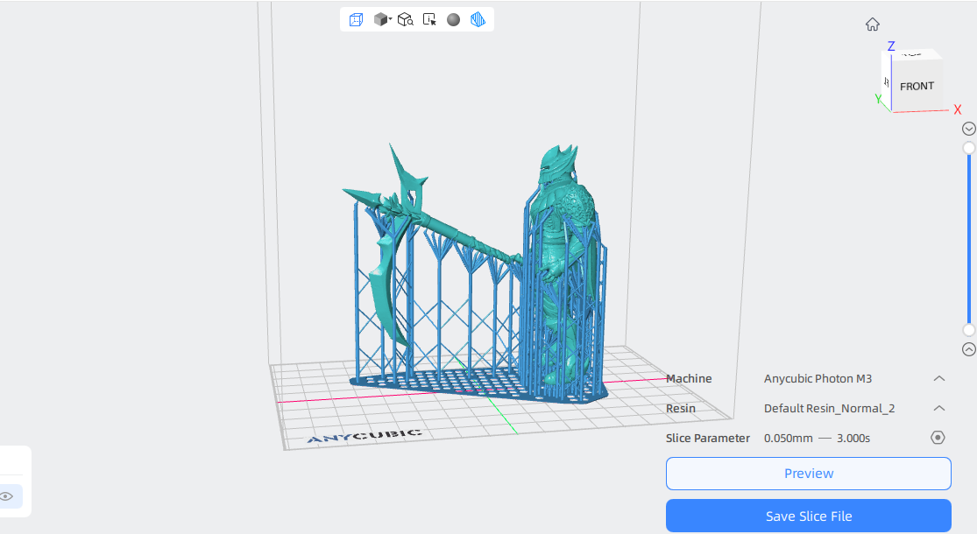Expand the Resin Default Resin_Normal_2 selector
The height and width of the screenshot is (534, 977).
939,408
